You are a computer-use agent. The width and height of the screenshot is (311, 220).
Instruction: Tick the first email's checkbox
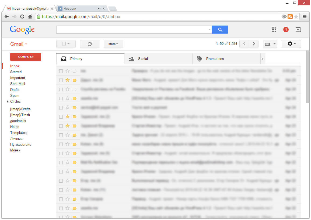point(61,71)
